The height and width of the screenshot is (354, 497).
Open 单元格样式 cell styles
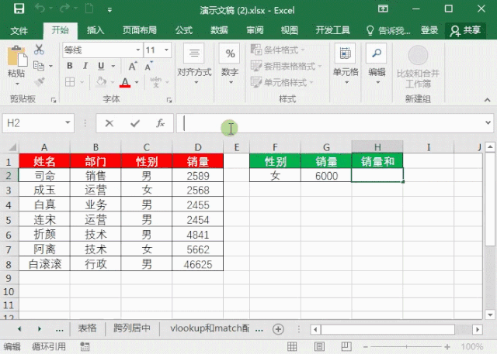[282, 82]
